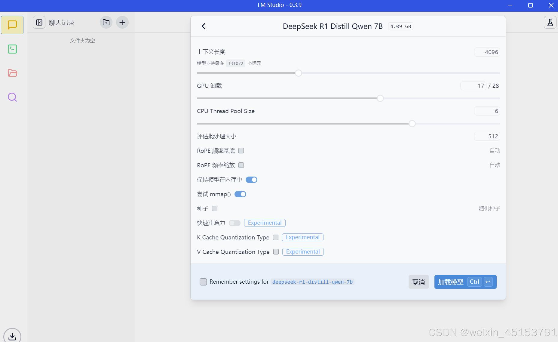Click the DeepSeek R1 Distill Qwen 7B title
The height and width of the screenshot is (342, 558).
pos(333,26)
